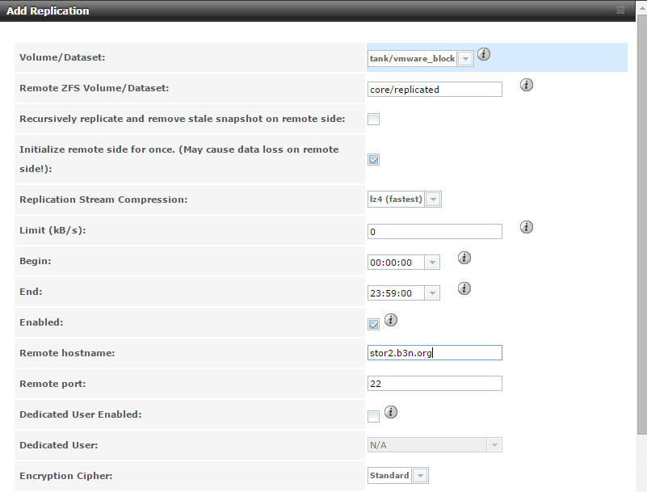Click the 'Remote port:' label
The width and height of the screenshot is (647, 492).
(x=53, y=384)
